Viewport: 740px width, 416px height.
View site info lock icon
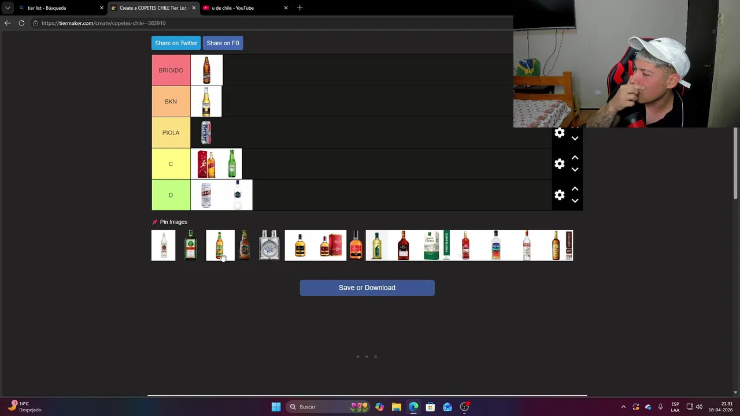pos(35,23)
